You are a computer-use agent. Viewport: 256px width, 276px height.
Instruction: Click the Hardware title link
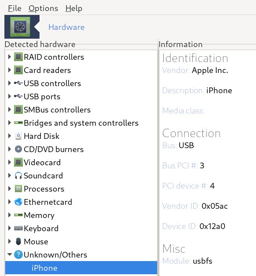[x=66, y=27]
